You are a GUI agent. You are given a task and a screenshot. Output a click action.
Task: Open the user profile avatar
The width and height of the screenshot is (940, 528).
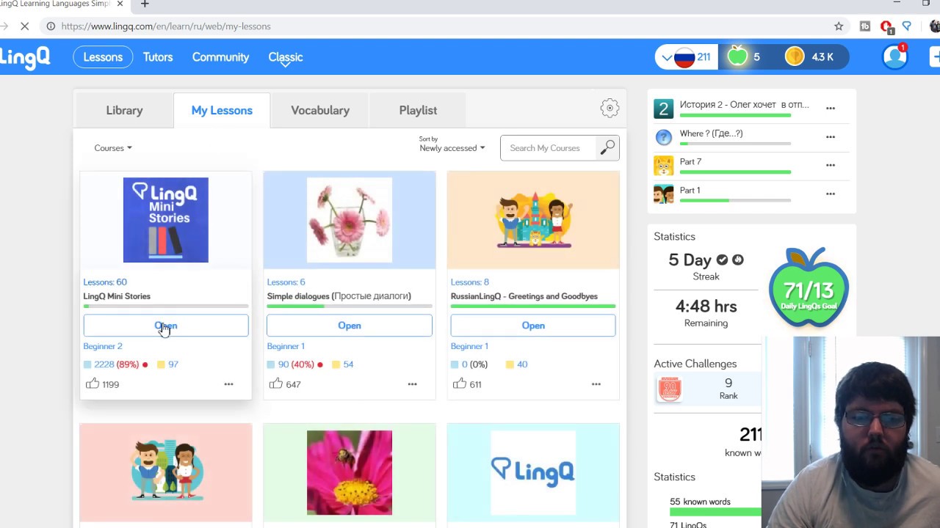pyautogui.click(x=895, y=56)
